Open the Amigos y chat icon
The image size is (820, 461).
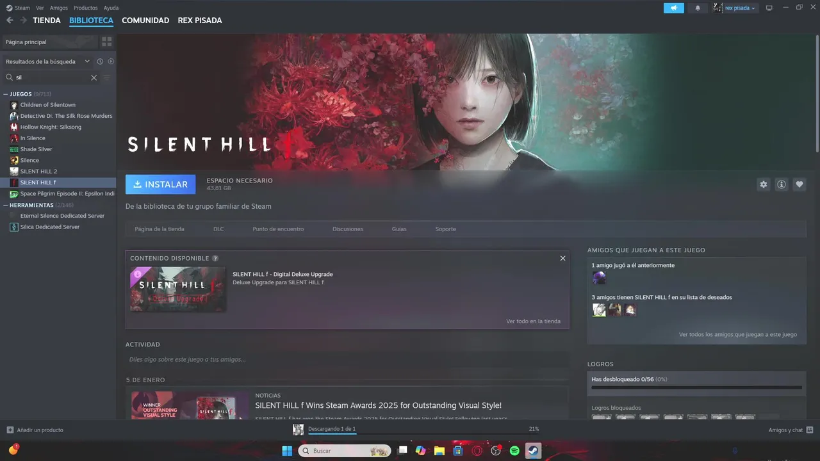click(x=810, y=430)
